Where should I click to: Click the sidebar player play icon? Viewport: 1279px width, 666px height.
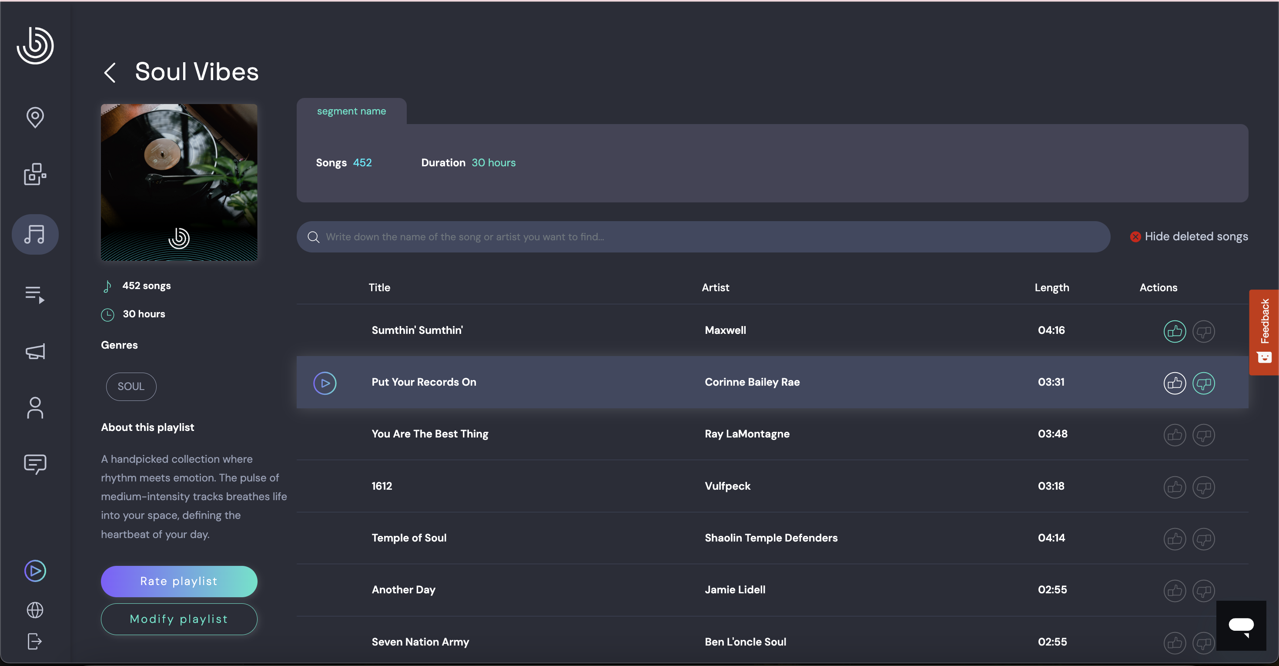tap(35, 571)
